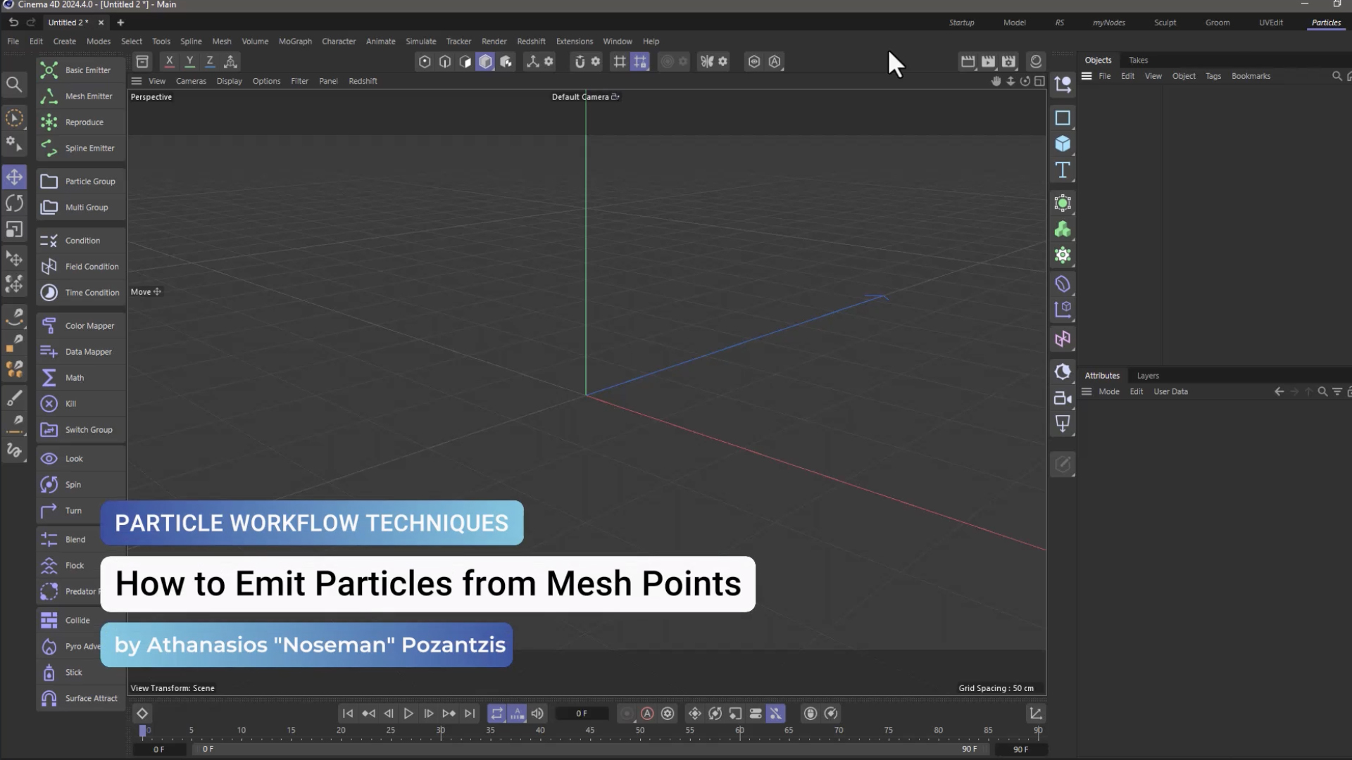Screen dimensions: 1352x760
Task: Add a Camera object
Action: click(1063, 398)
